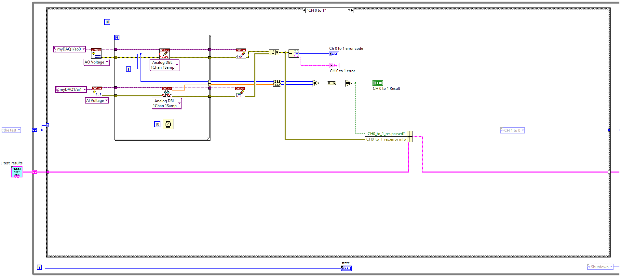This screenshot has width=621, height=277.
Task: Click the "state" label above the indicator
Action: click(x=345, y=263)
